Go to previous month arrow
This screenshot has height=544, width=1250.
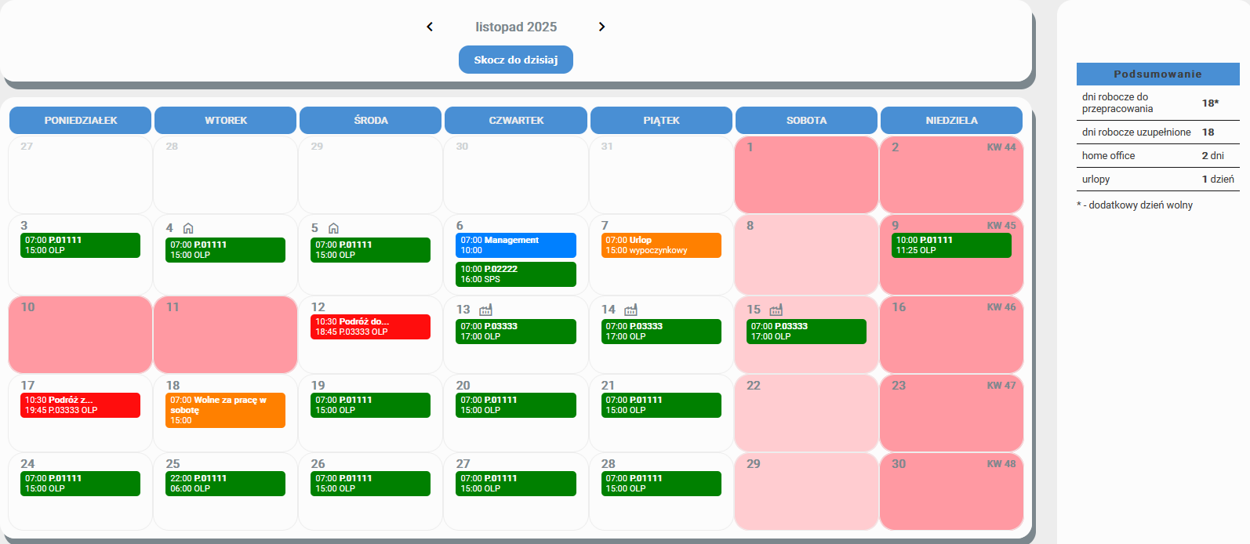pos(430,27)
